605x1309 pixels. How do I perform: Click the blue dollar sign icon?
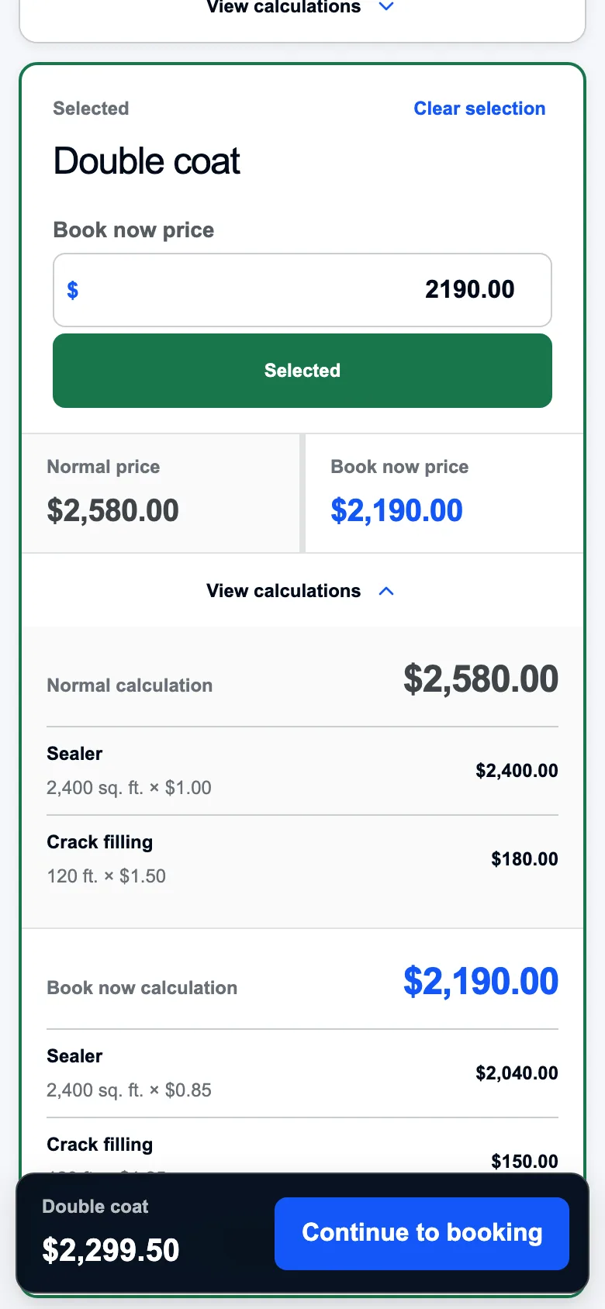[73, 290]
